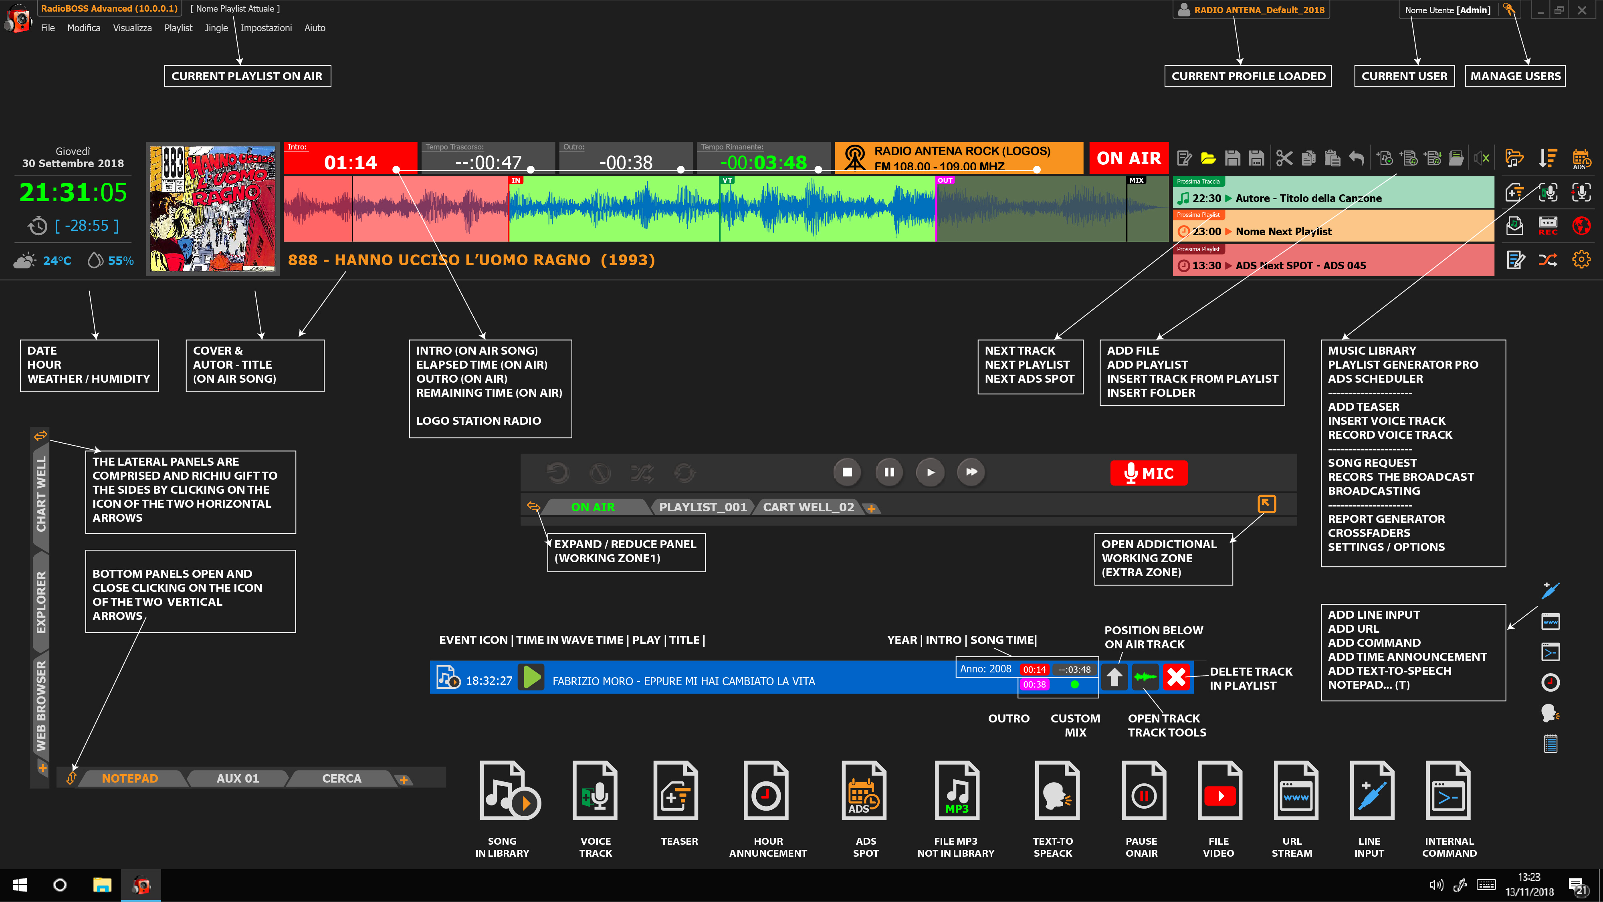Viewport: 1603px width, 902px height.
Task: Open Playlist Generator Pro sort icon
Action: point(1548,159)
